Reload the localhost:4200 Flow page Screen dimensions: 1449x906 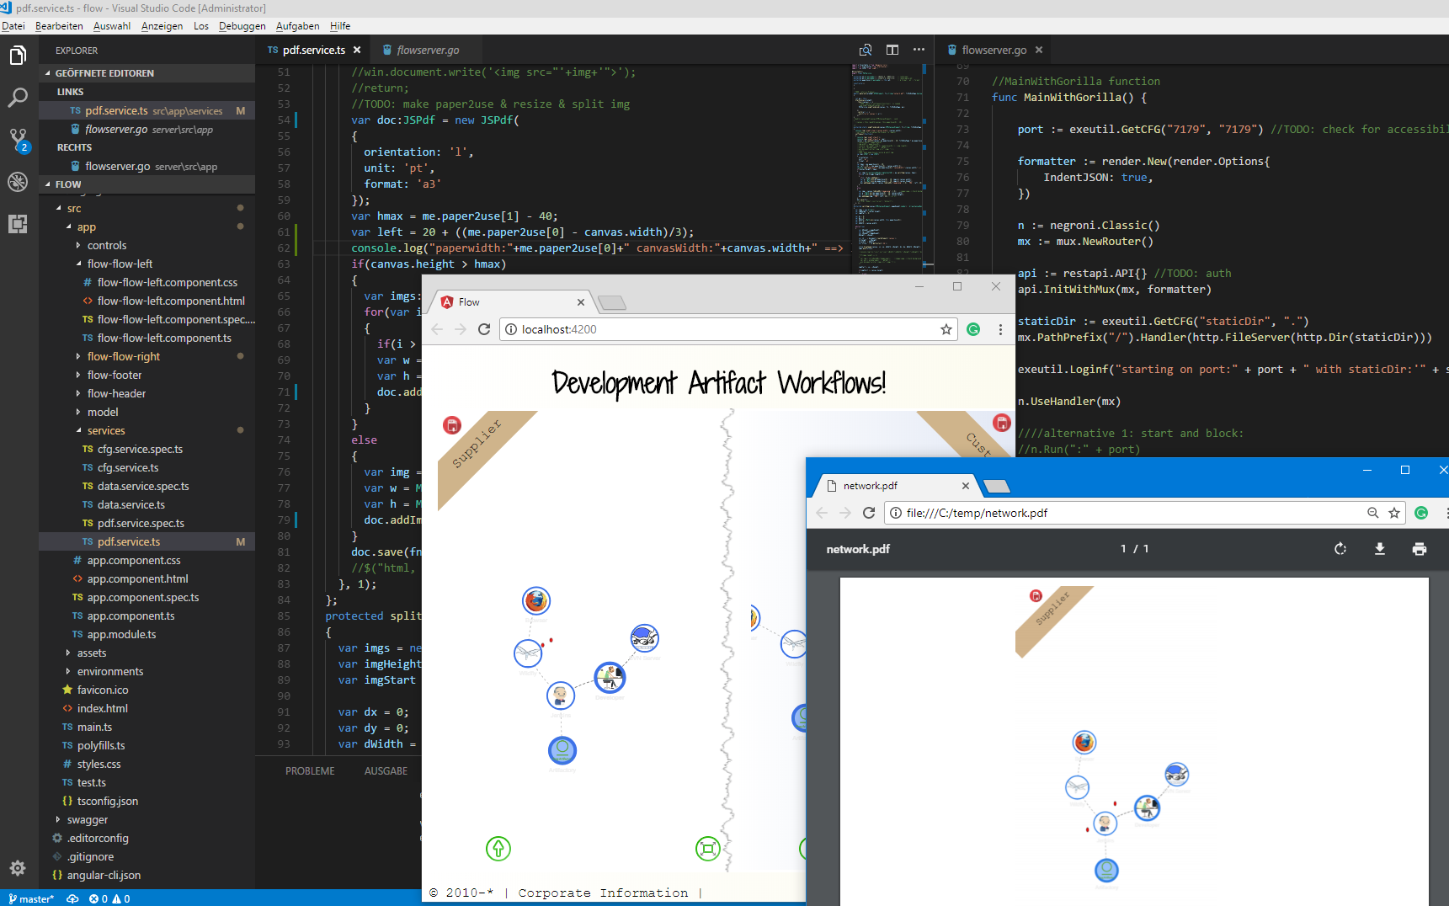[484, 329]
